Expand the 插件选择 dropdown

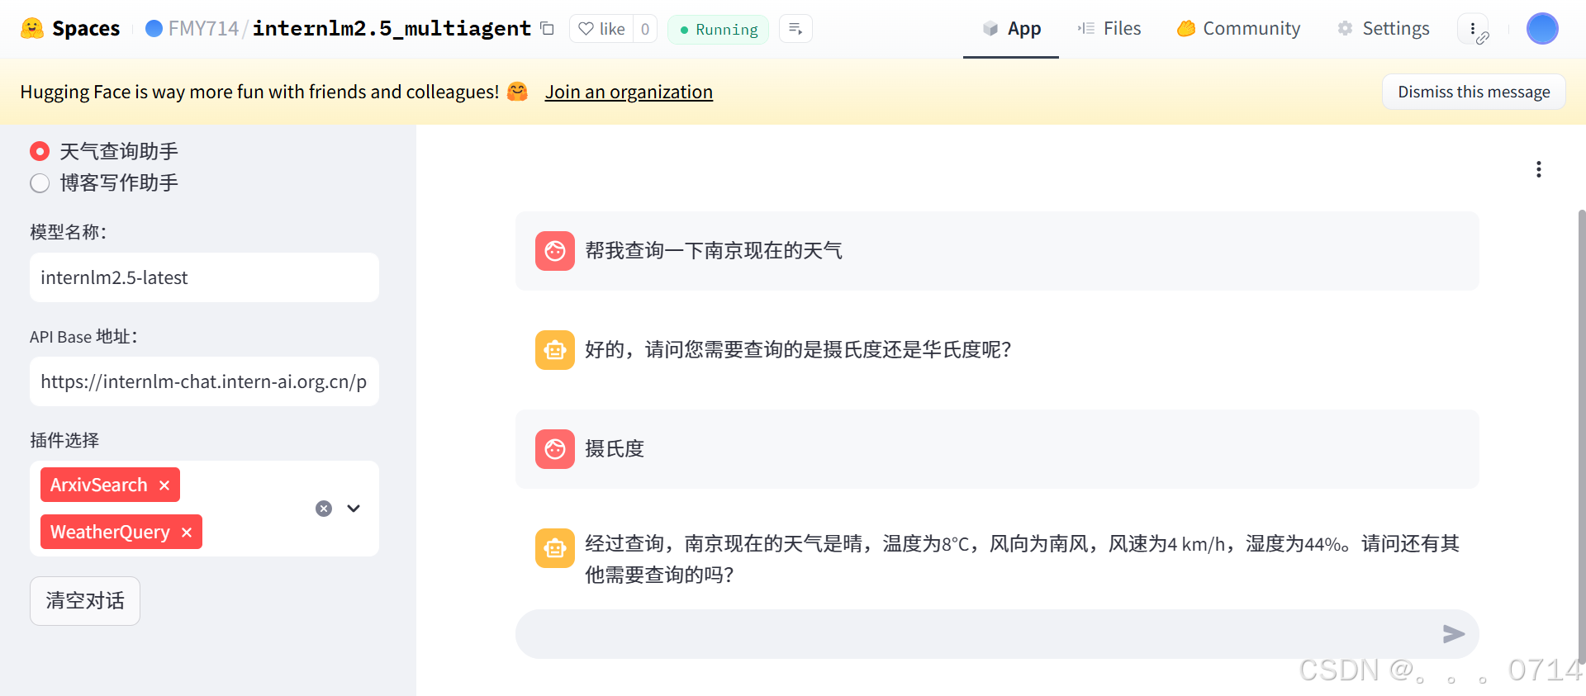354,509
